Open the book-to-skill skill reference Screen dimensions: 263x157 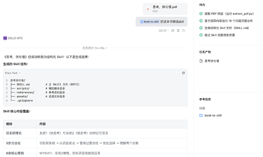coord(213,115)
